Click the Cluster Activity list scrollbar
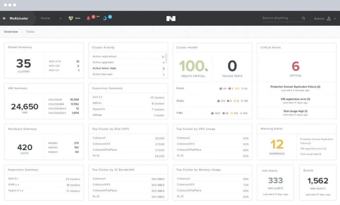The image size is (340, 205). (166, 58)
